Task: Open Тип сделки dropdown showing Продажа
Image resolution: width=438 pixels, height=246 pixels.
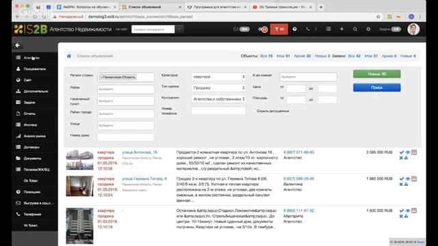Action: (218, 88)
